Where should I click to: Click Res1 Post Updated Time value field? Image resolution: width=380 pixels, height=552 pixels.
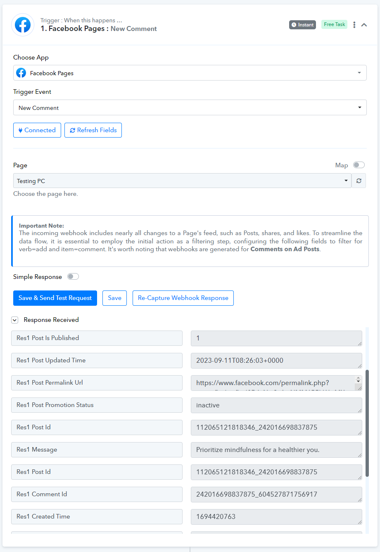(x=276, y=360)
